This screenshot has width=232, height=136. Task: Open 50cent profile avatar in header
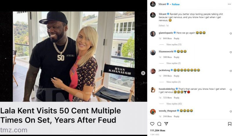[153, 4]
